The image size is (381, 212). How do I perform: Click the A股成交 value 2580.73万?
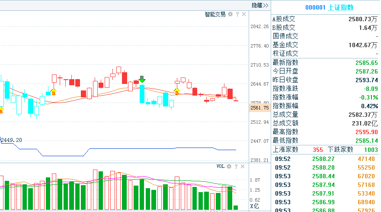(x=363, y=19)
